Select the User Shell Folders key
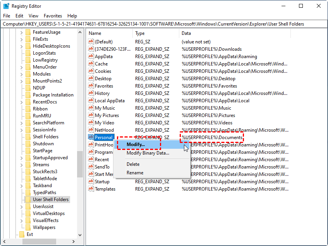This screenshot has height=246, width=328. point(51,200)
